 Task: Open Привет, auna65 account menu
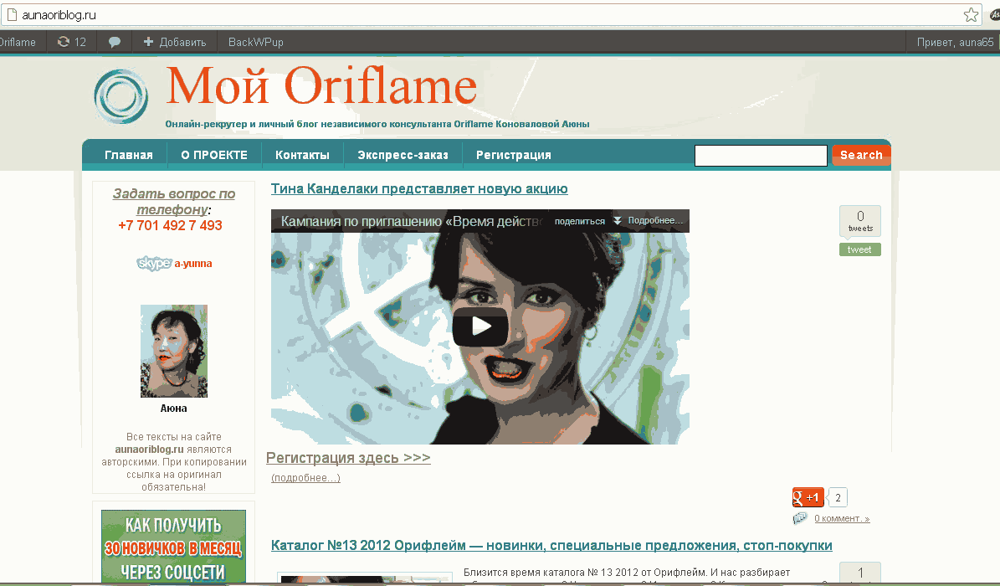(x=955, y=42)
